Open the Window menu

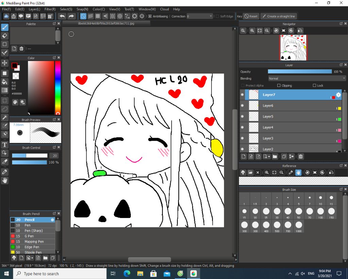147,9
